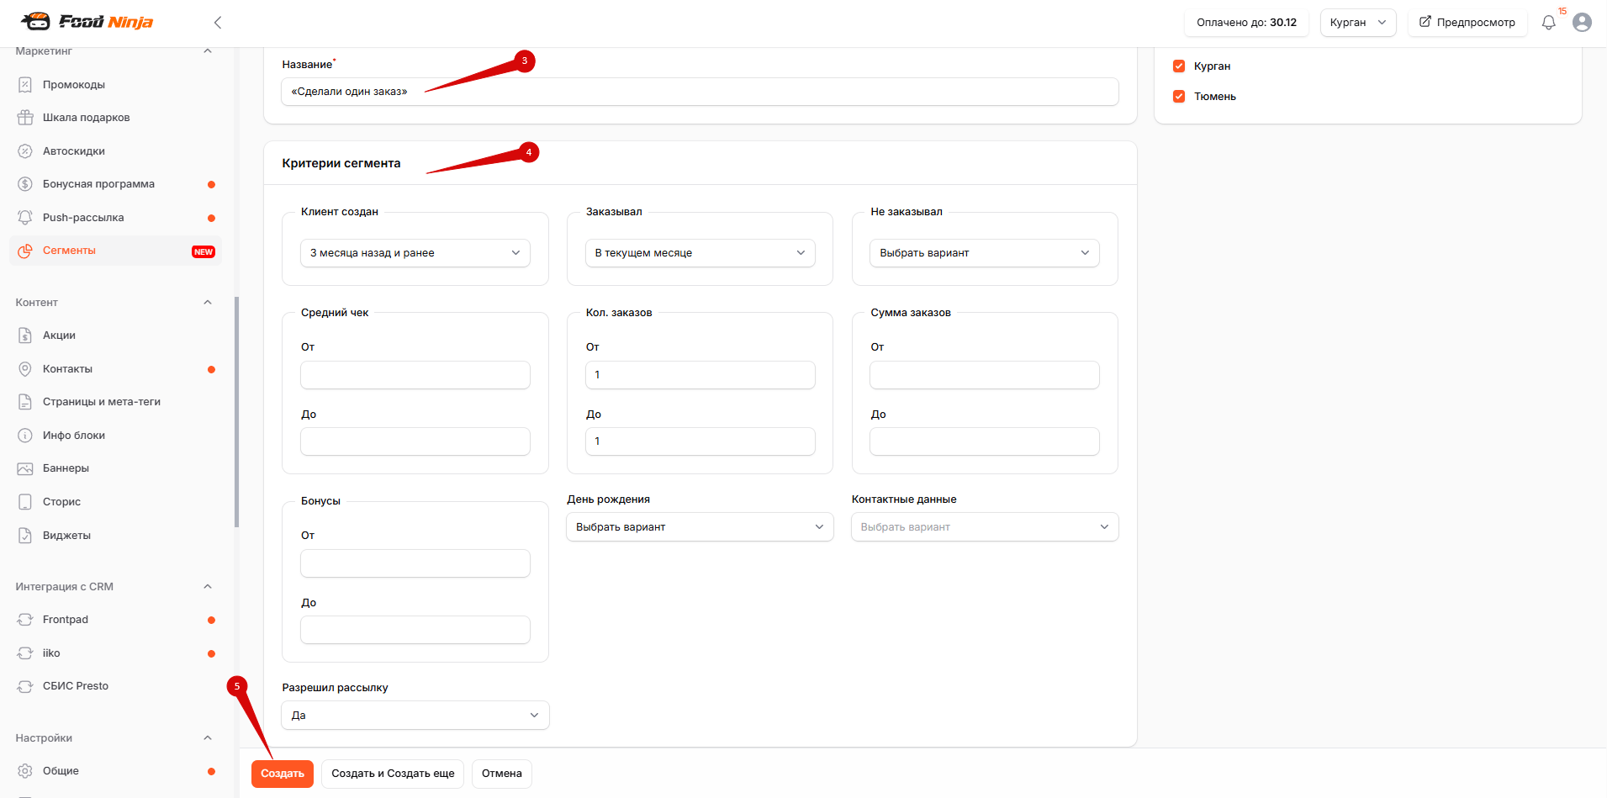This screenshot has height=798, width=1607.
Task: Collapse sidebar with back arrow icon
Action: tap(218, 23)
